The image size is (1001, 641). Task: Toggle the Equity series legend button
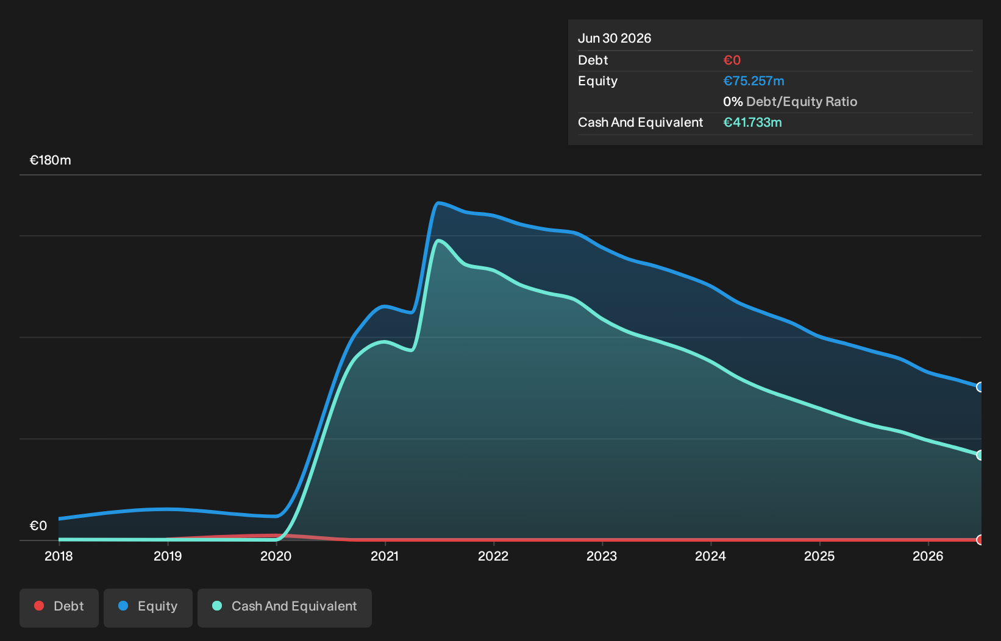tap(148, 607)
